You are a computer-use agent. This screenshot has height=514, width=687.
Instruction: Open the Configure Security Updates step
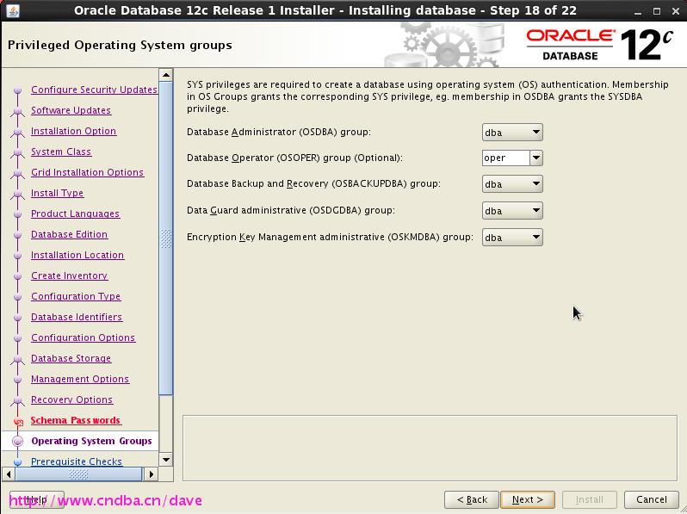coord(94,90)
